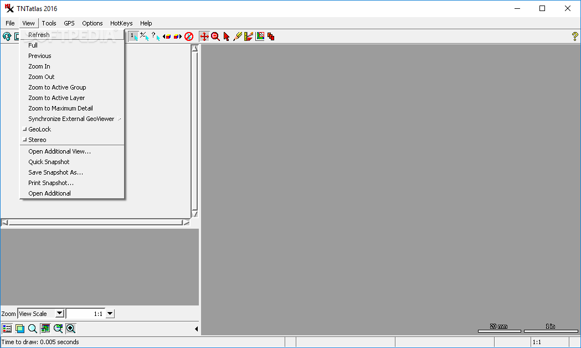Open the Help menu

coord(146,23)
